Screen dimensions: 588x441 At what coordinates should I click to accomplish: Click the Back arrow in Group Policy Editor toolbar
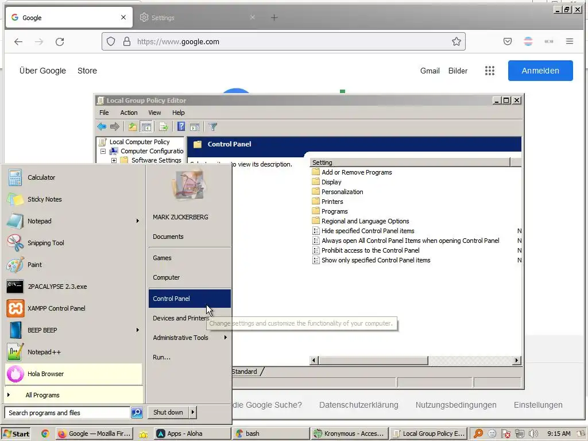(x=102, y=127)
